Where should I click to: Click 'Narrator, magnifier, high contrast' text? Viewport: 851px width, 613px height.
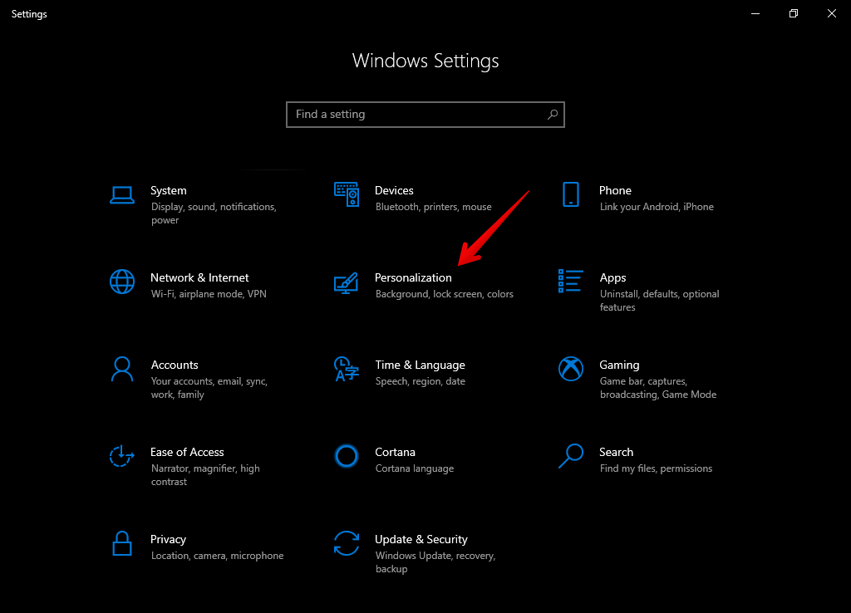click(x=205, y=475)
